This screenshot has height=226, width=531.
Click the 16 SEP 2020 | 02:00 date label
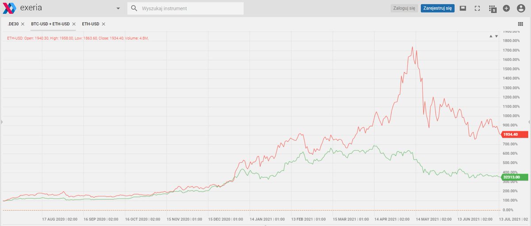[101, 219]
